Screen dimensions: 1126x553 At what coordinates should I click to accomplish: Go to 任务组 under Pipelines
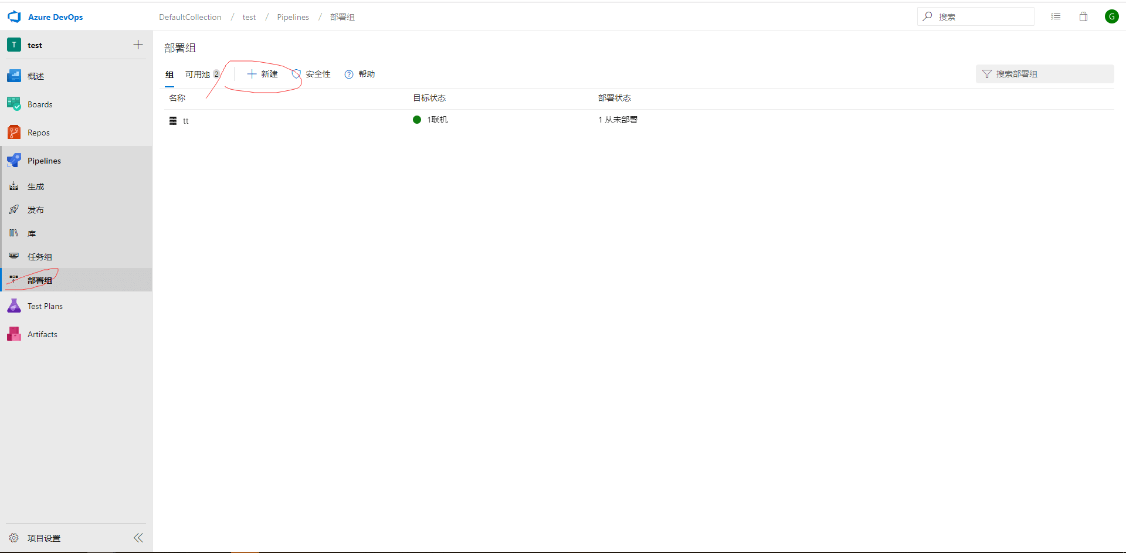point(39,257)
